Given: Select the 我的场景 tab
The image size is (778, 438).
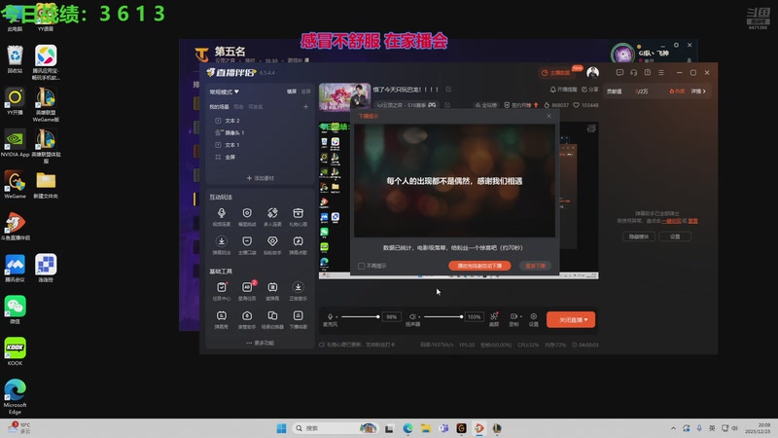Looking at the screenshot, I should click(x=220, y=107).
